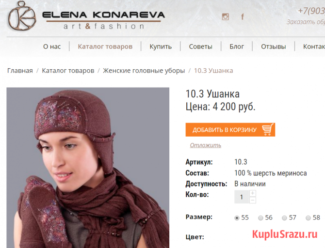Increase quantity with the plus stepper
Image resolution: width=325 pixels, height=248 pixels.
[x=252, y=193]
